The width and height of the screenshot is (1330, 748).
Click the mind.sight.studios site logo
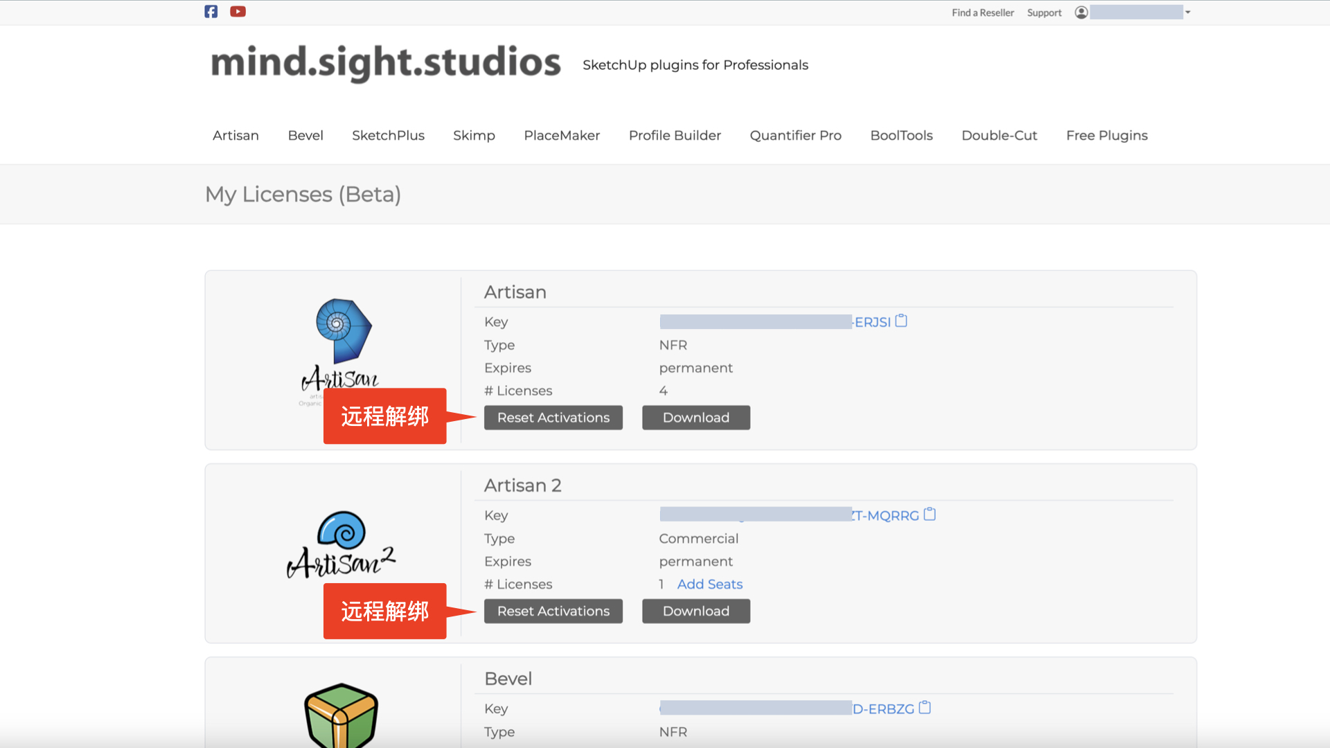tap(386, 62)
